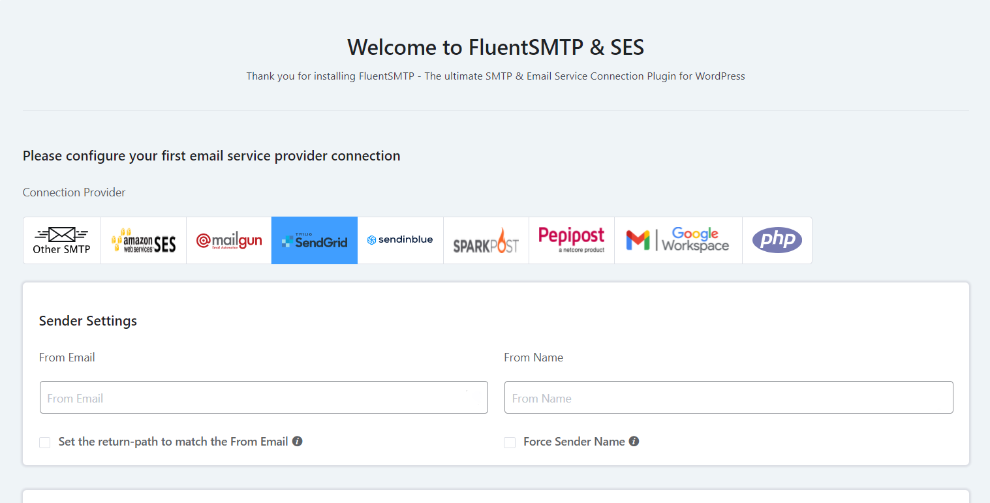Pick Sendinblue as email provider
990x503 pixels.
400,240
